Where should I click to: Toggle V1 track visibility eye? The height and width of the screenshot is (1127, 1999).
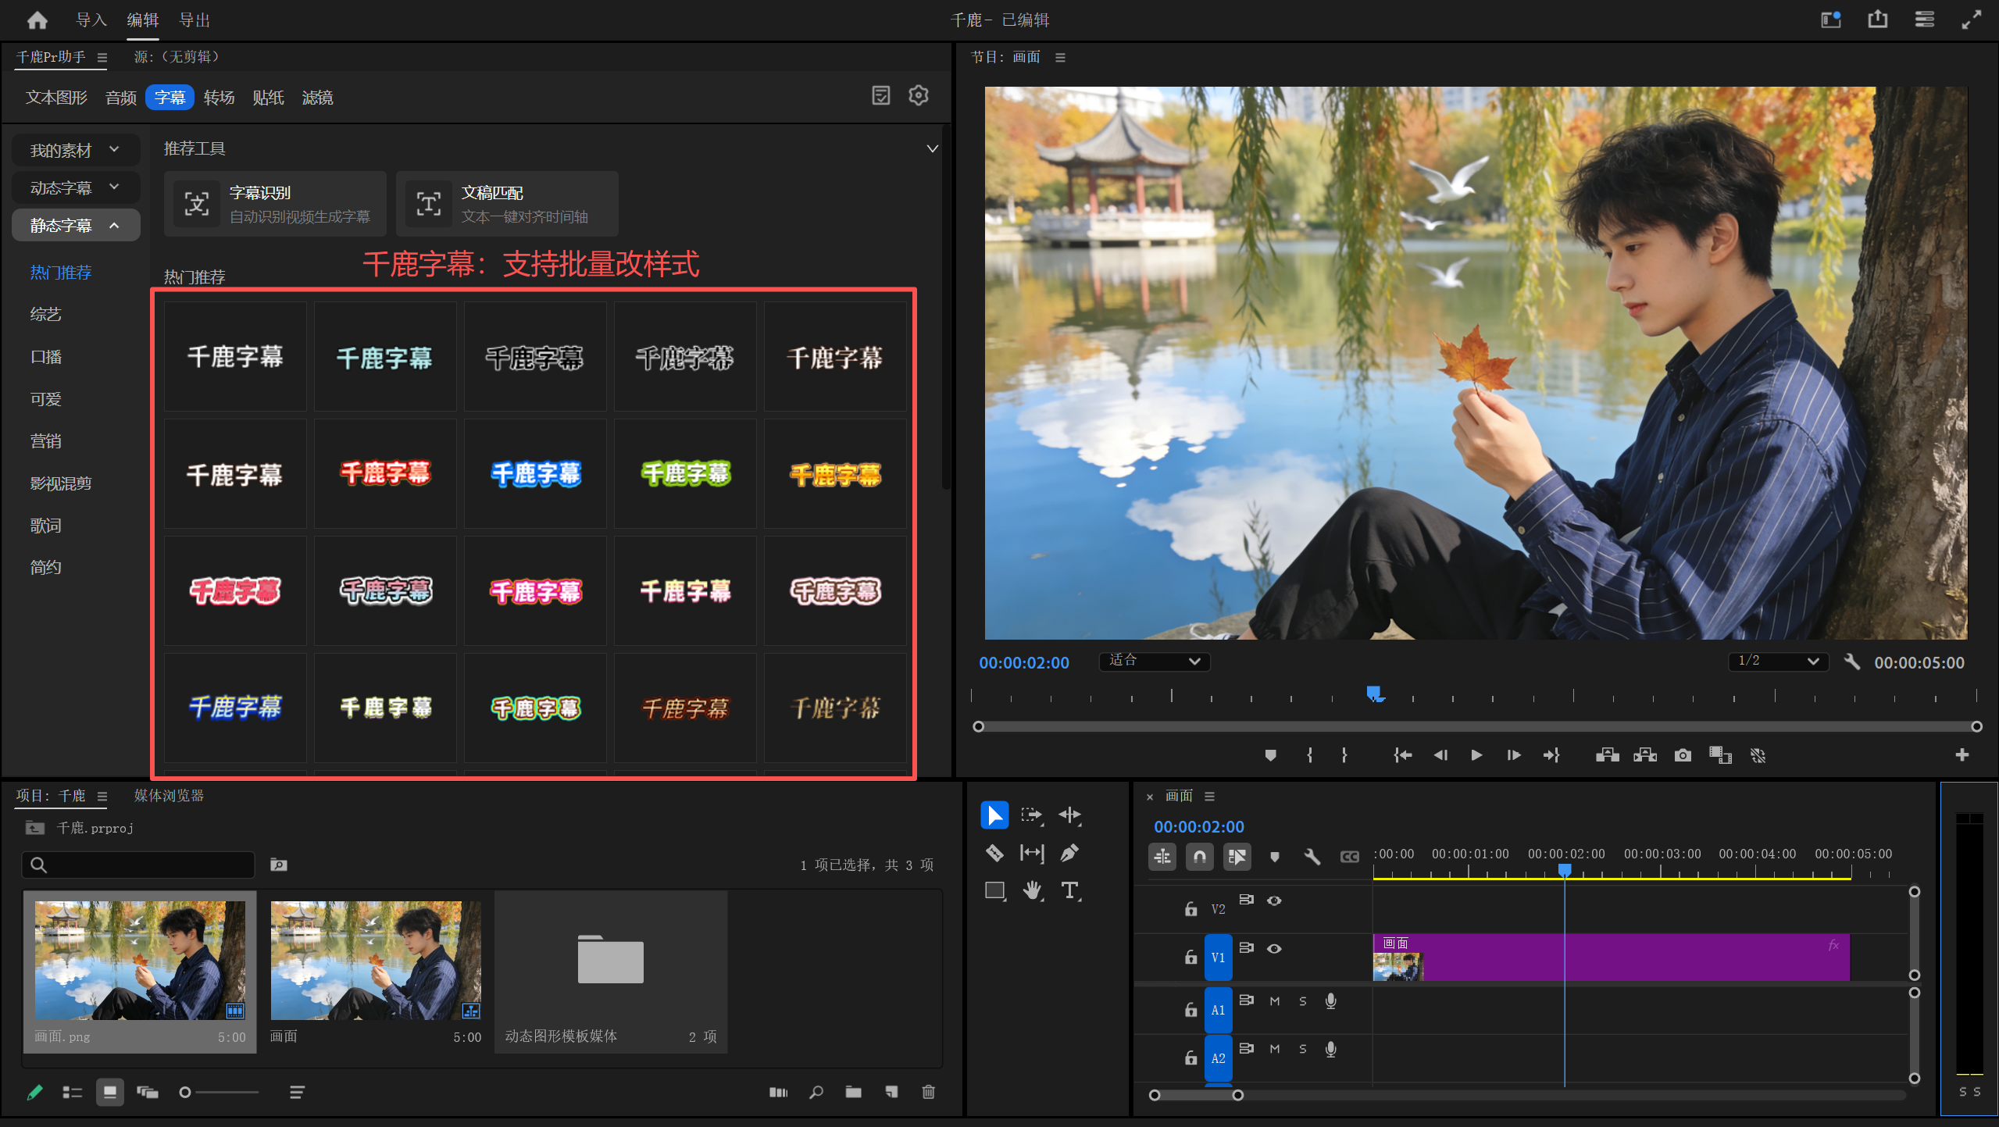point(1274,948)
